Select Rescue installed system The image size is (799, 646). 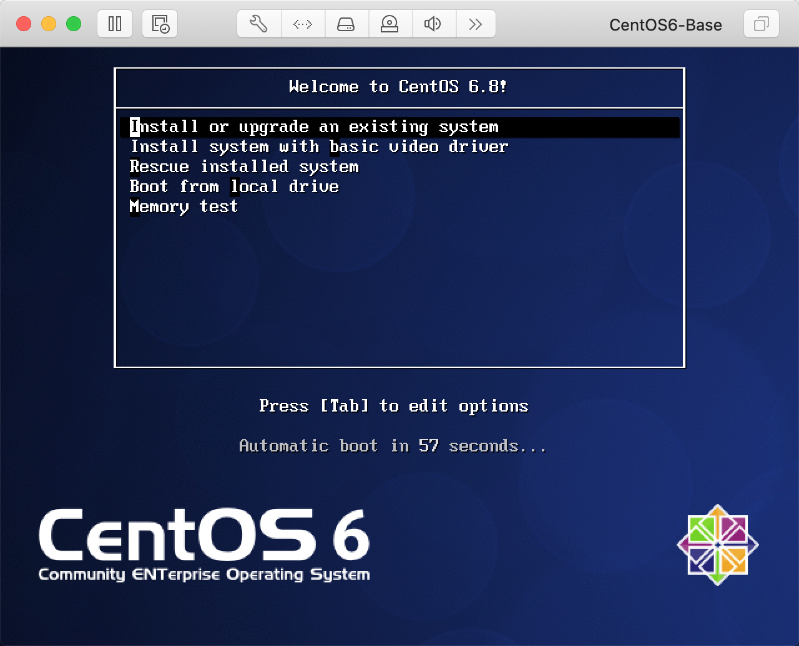click(244, 167)
